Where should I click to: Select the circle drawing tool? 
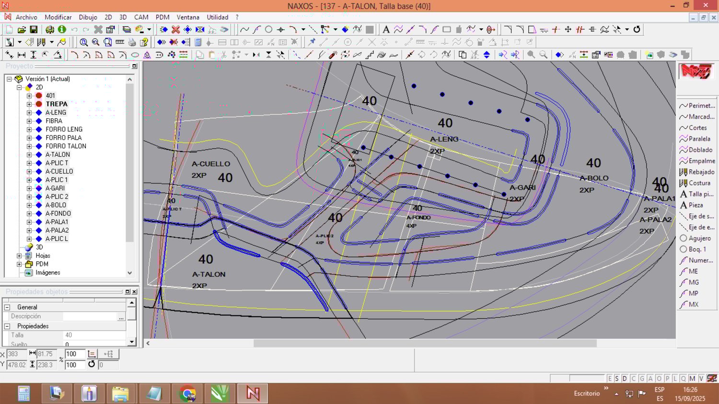268,30
